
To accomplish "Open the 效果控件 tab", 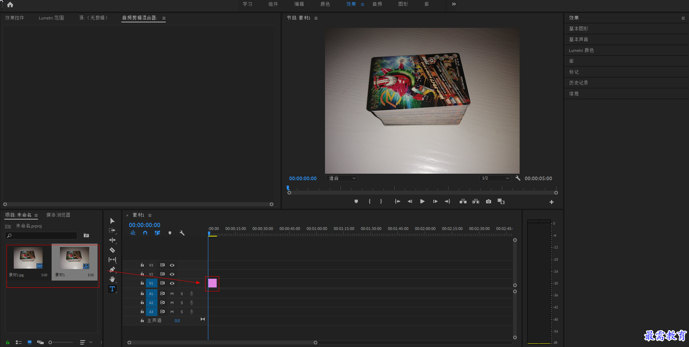I will coord(14,18).
